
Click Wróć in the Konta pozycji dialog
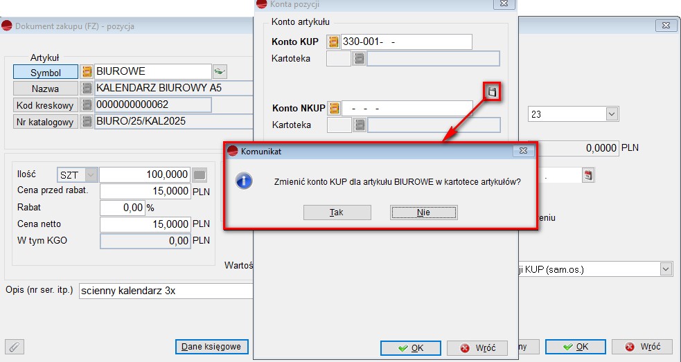pos(477,347)
